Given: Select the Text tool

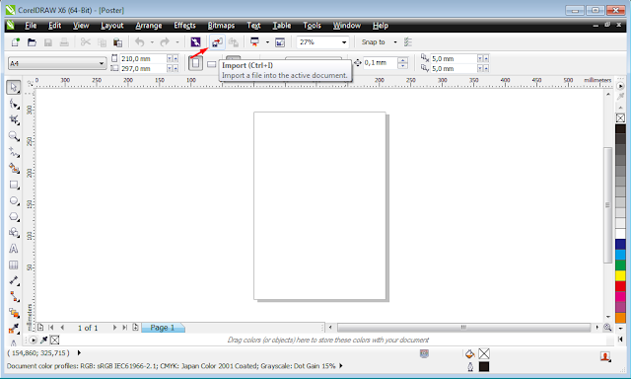Looking at the screenshot, I should click(14, 249).
